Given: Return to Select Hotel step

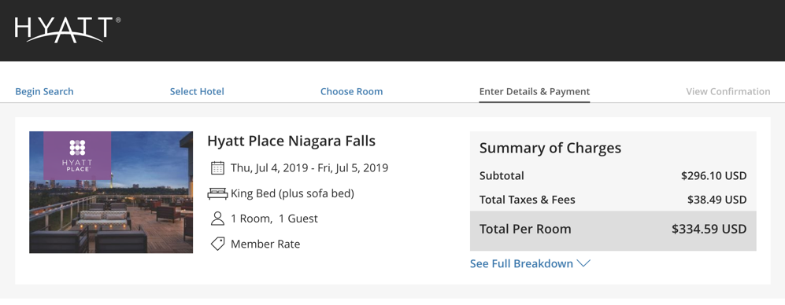Looking at the screenshot, I should point(197,91).
